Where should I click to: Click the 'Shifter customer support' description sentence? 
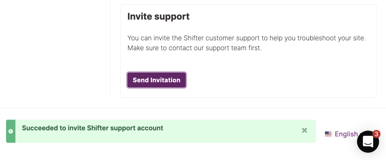[x=246, y=38]
